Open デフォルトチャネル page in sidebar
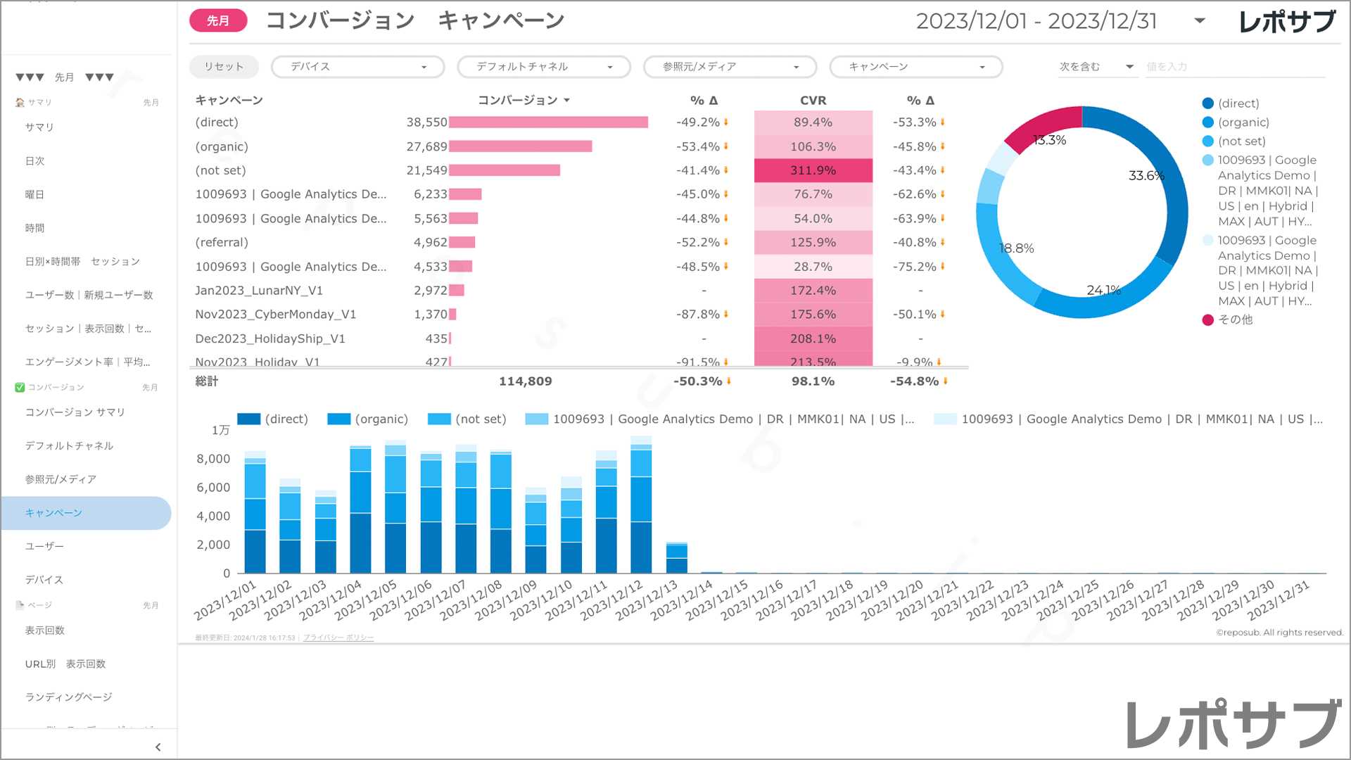Image resolution: width=1351 pixels, height=760 pixels. click(69, 446)
